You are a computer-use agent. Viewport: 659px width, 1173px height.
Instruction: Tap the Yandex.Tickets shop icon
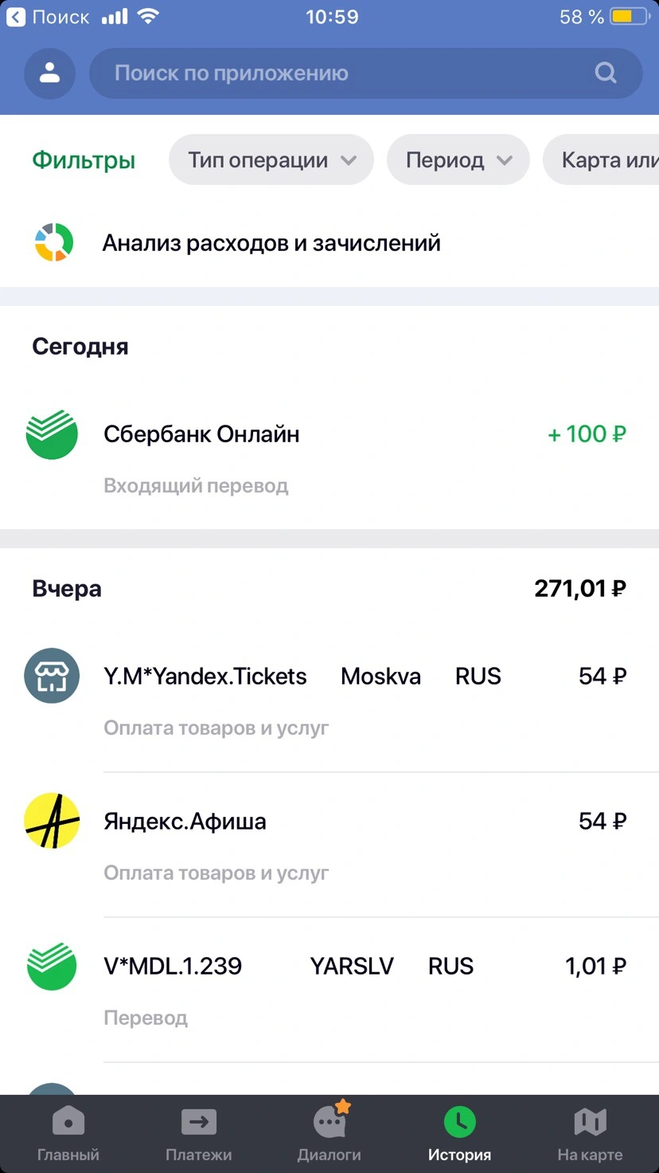point(52,676)
